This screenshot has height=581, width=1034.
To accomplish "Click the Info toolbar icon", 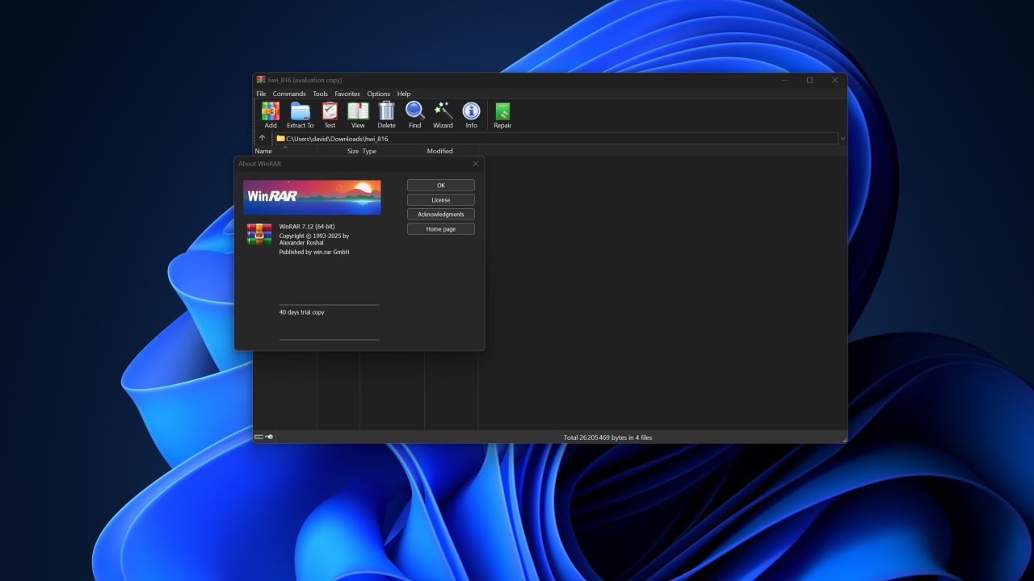I will click(471, 112).
